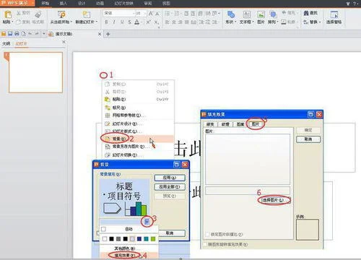Click the insert Picture icon in the ribbon
Image resolution: width=361 pixels, height=260 pixels.
coord(261,14)
